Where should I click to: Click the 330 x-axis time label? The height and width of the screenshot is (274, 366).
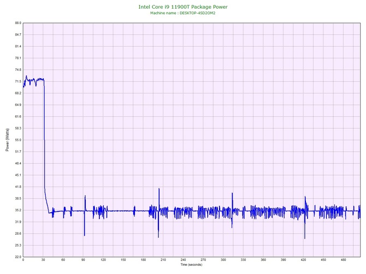[243, 260]
